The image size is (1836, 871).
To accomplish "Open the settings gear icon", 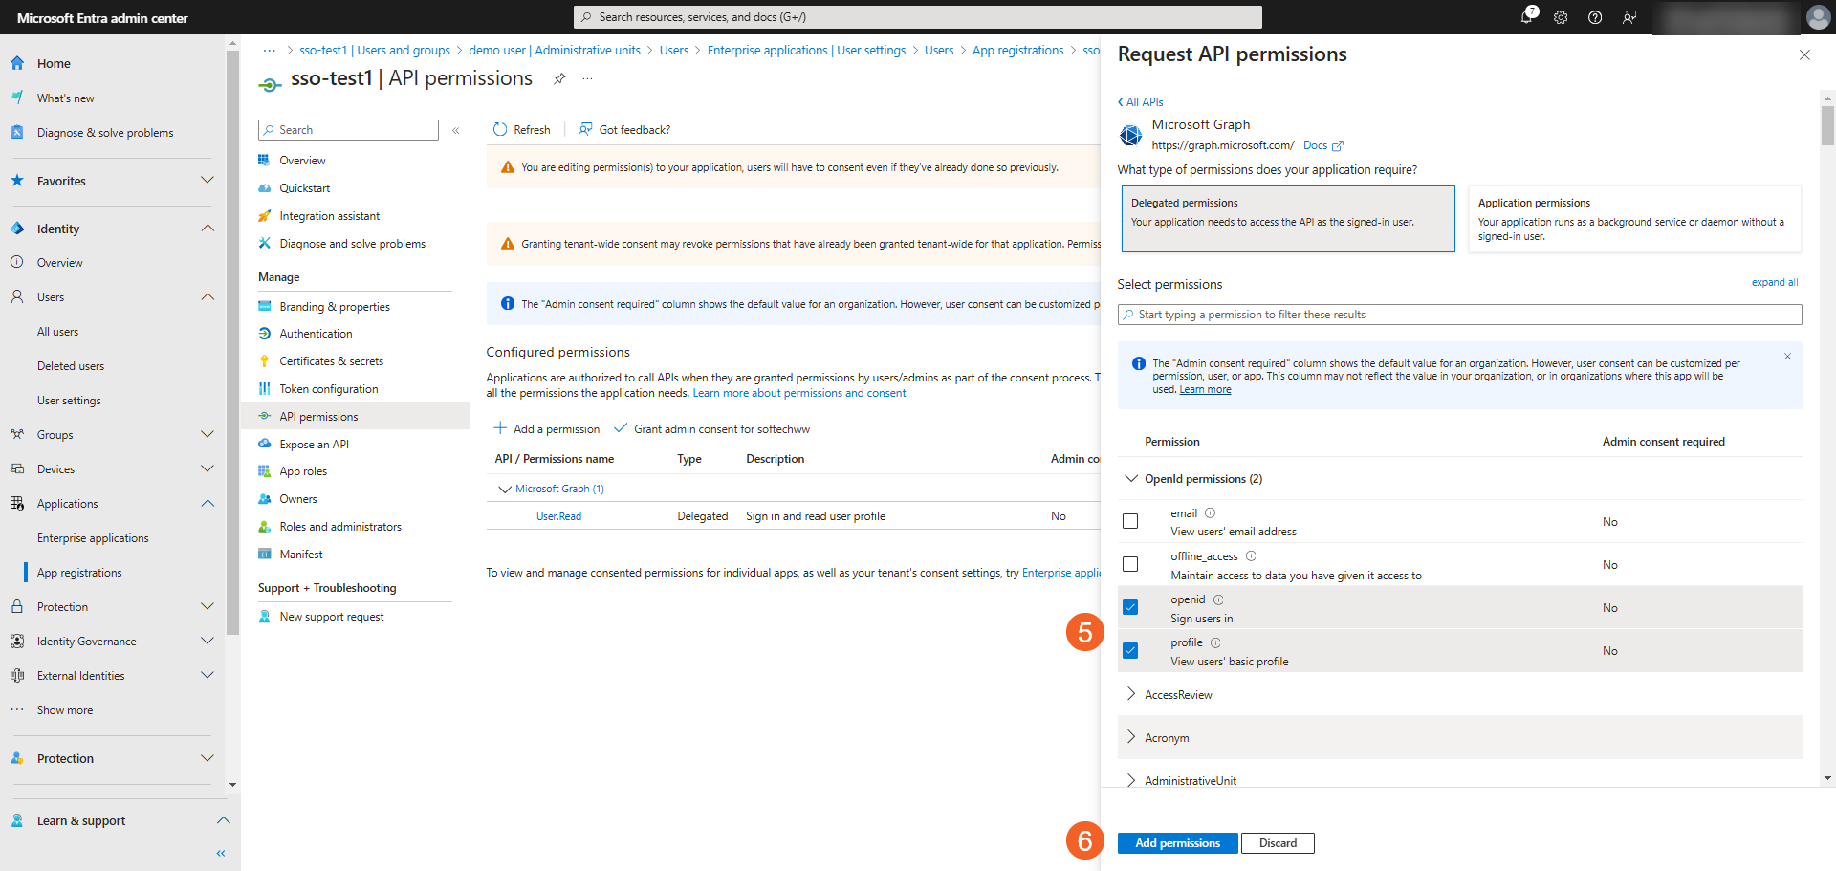I will pos(1561,17).
